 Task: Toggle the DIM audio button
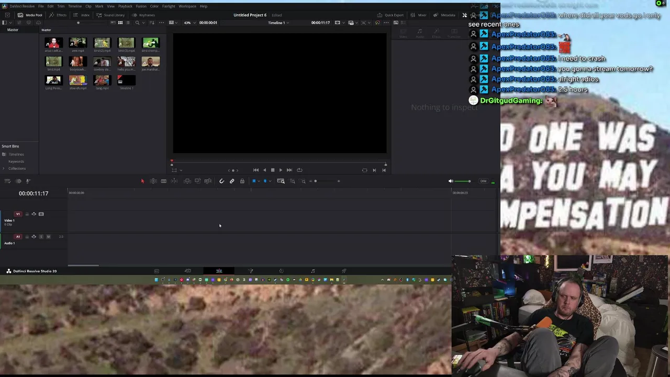click(483, 181)
